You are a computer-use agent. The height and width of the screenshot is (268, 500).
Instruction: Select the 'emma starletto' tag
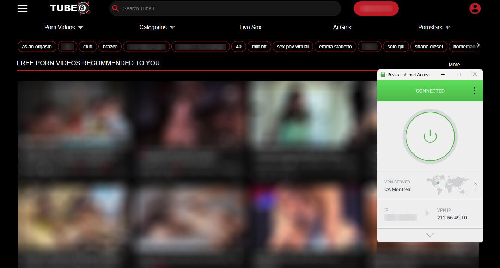(335, 47)
